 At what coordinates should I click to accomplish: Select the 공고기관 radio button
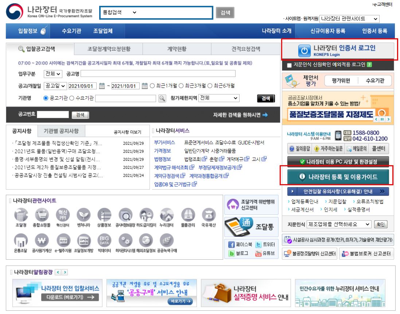[x=46, y=98]
